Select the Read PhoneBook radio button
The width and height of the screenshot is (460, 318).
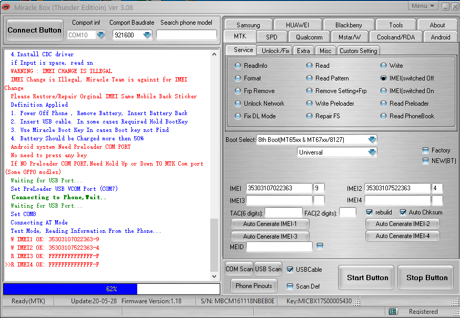[383, 116]
